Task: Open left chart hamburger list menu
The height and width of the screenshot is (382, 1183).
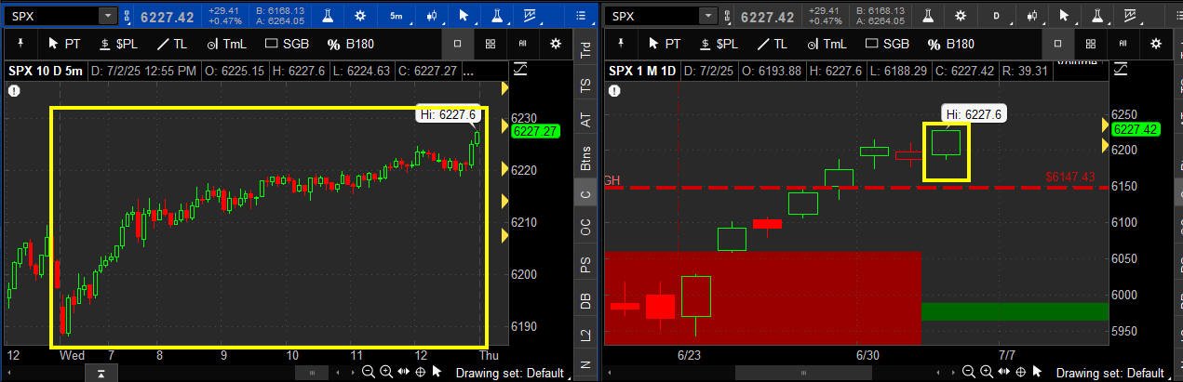Action: pyautogui.click(x=580, y=16)
